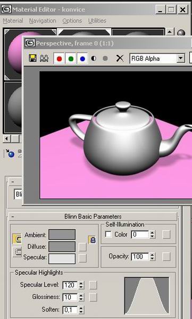The width and height of the screenshot is (192, 319).
Task: Collapse the Blinn Basic Parameters rollout
Action: tap(13, 217)
